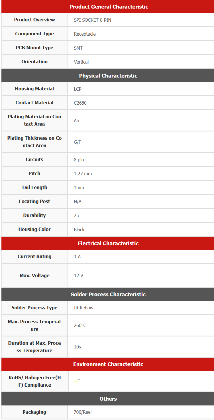Select the 1.27 mm pitch value
Screen dimensions: 214x420
coord(83,174)
